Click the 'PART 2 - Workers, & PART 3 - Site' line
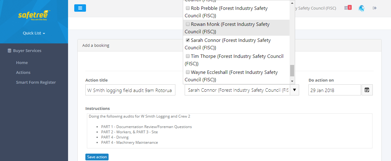391x161 pixels. point(129,132)
